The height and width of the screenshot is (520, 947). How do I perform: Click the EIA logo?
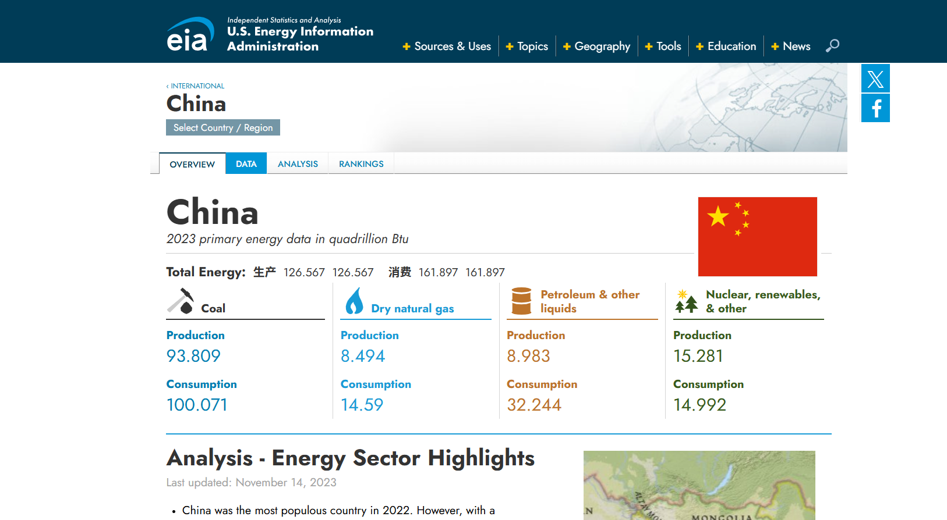pos(190,34)
